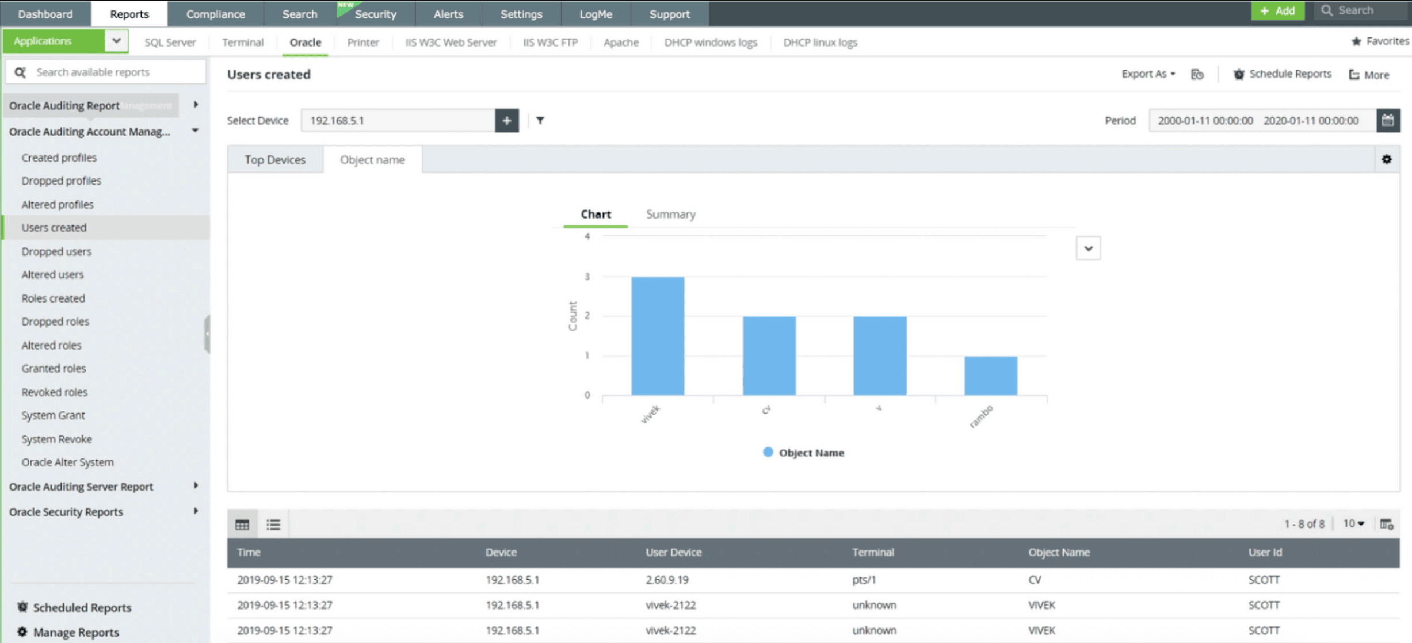The height and width of the screenshot is (643, 1412).
Task: Switch to the Summary tab
Action: 670,215
